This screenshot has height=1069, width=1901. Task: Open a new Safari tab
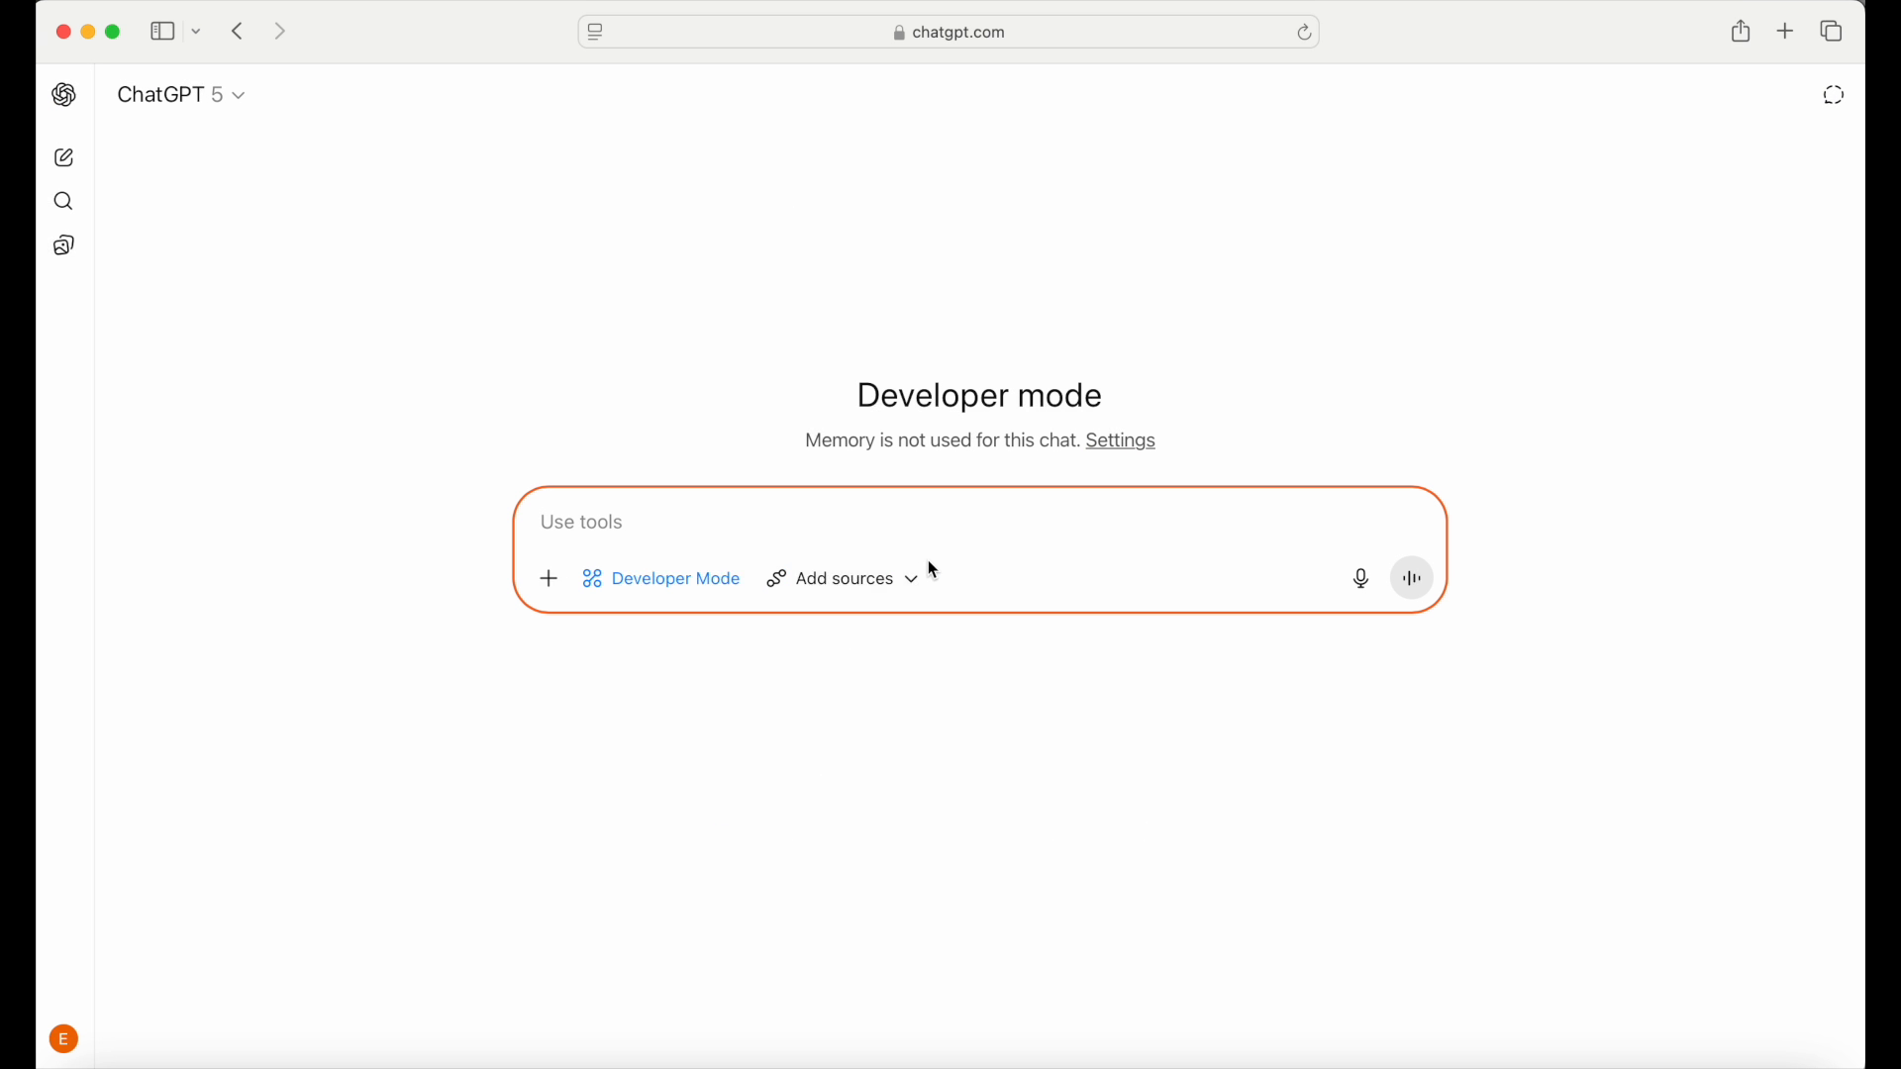coord(1784,31)
